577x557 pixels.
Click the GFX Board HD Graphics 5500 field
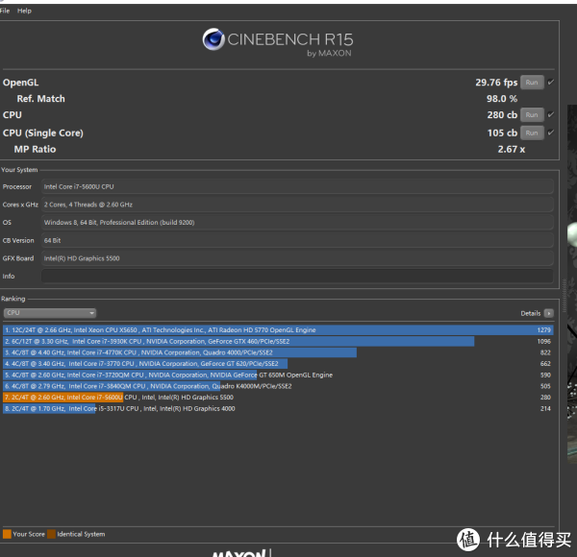297,258
